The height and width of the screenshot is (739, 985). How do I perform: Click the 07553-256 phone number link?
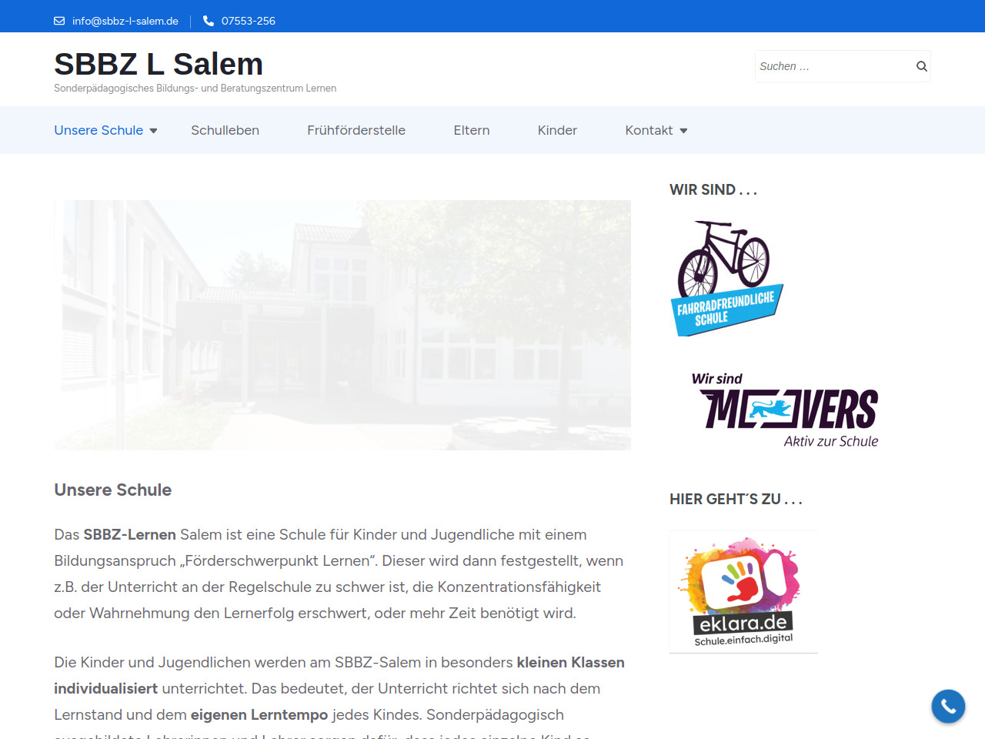pos(249,21)
